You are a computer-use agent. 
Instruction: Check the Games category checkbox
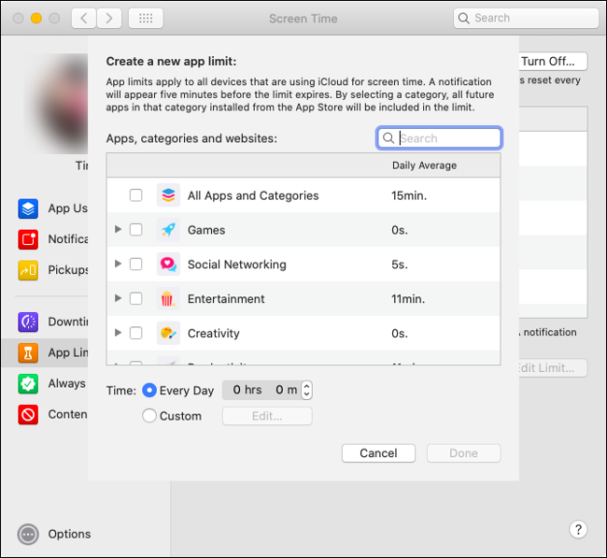[x=136, y=229]
